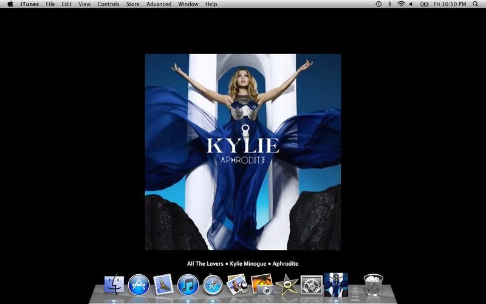Click the Aphrodite artwork thumbnail in Dock
The width and height of the screenshot is (486, 304).
(336, 285)
